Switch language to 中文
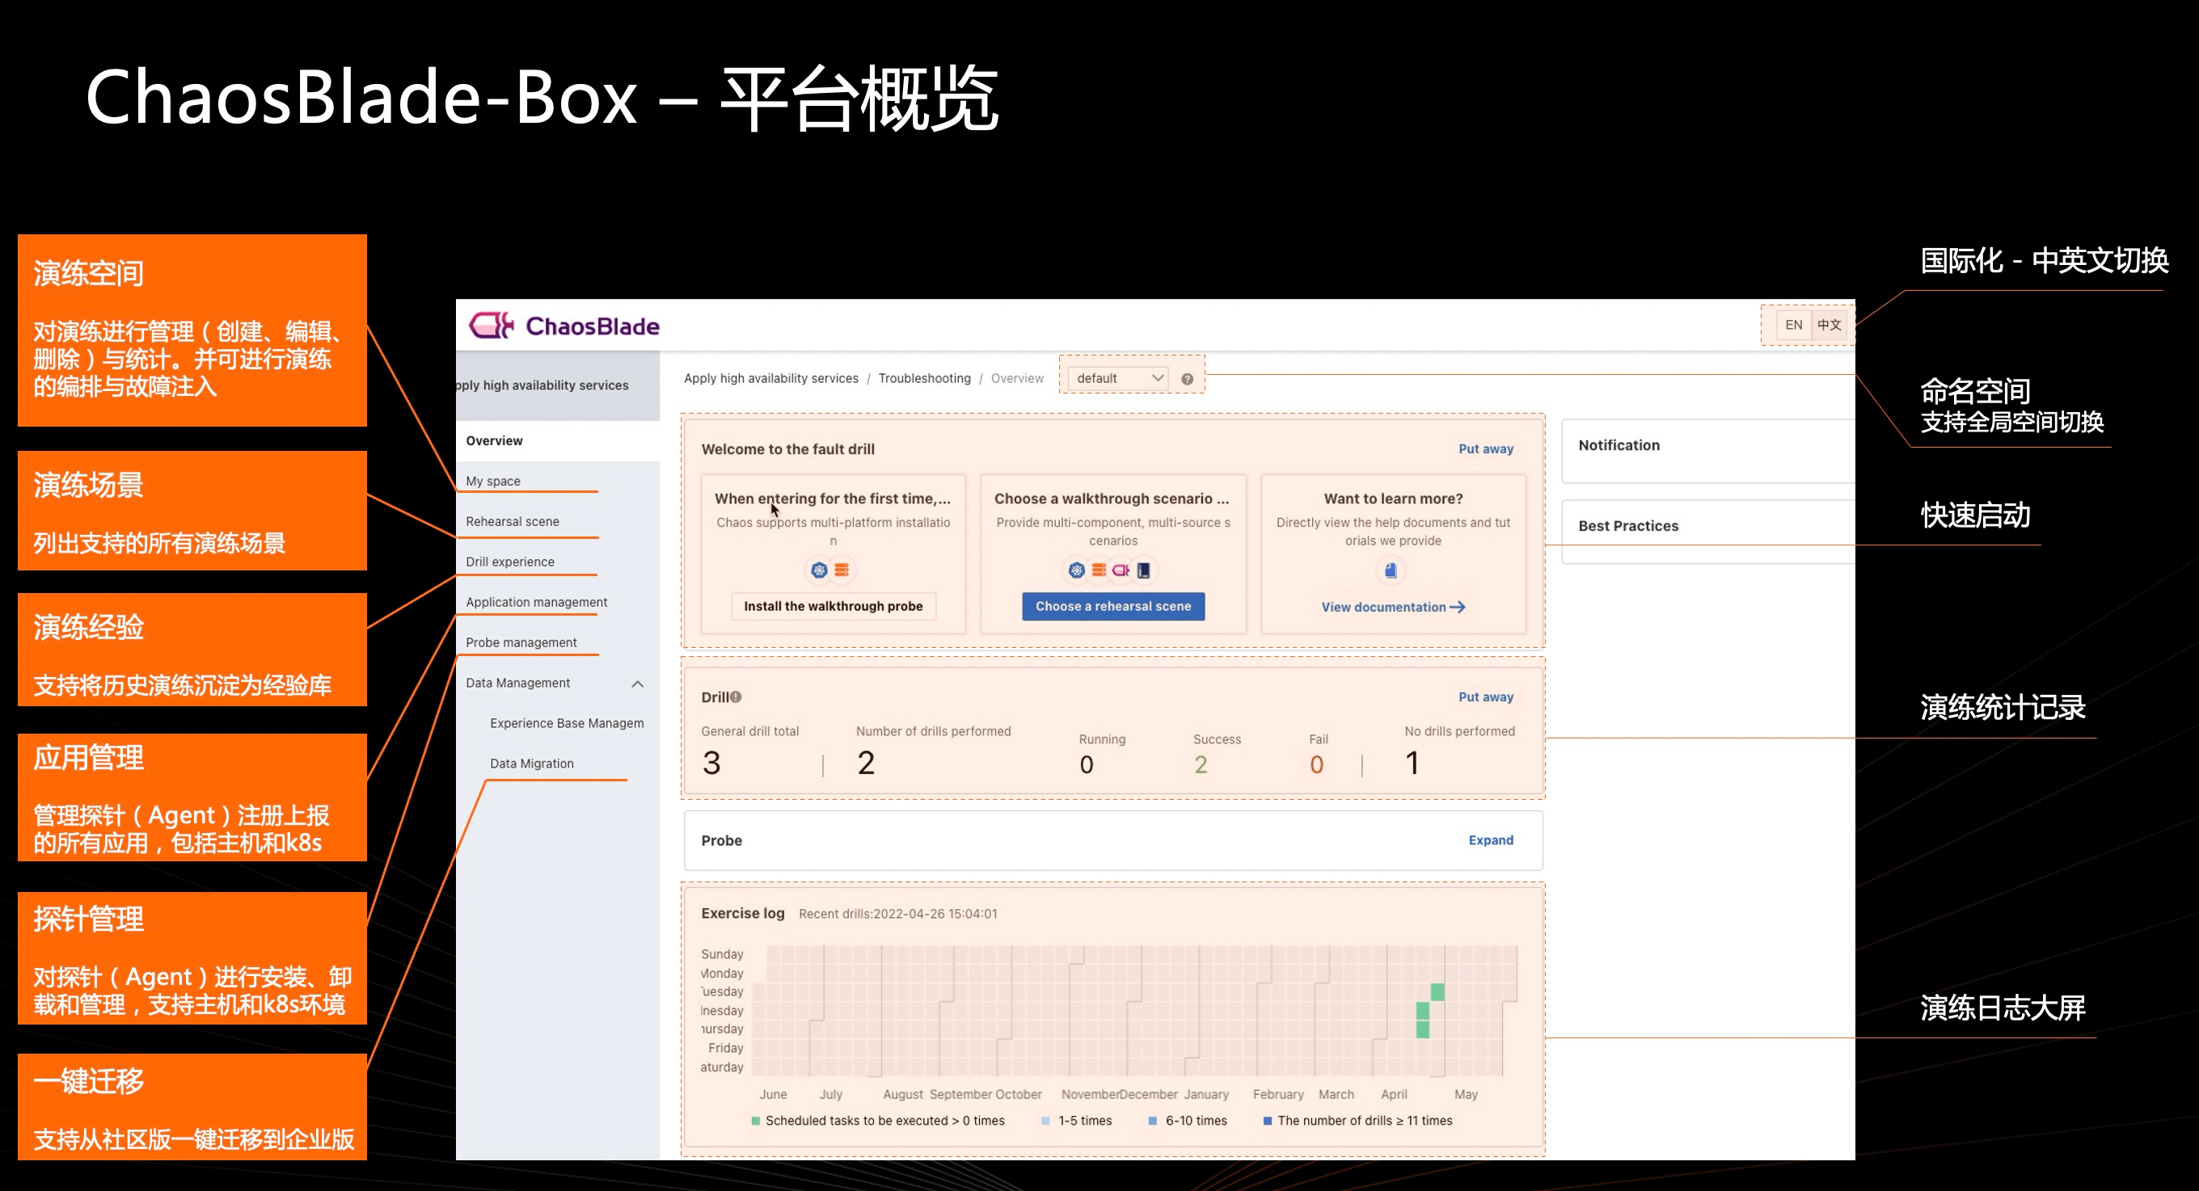The width and height of the screenshot is (2199, 1191). (1829, 325)
